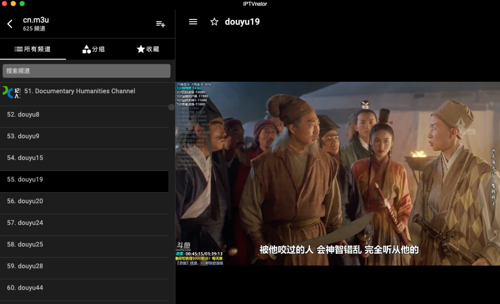Click the Documentary Humanities Channel logo
Screen dimensions: 500x304
click(11, 92)
